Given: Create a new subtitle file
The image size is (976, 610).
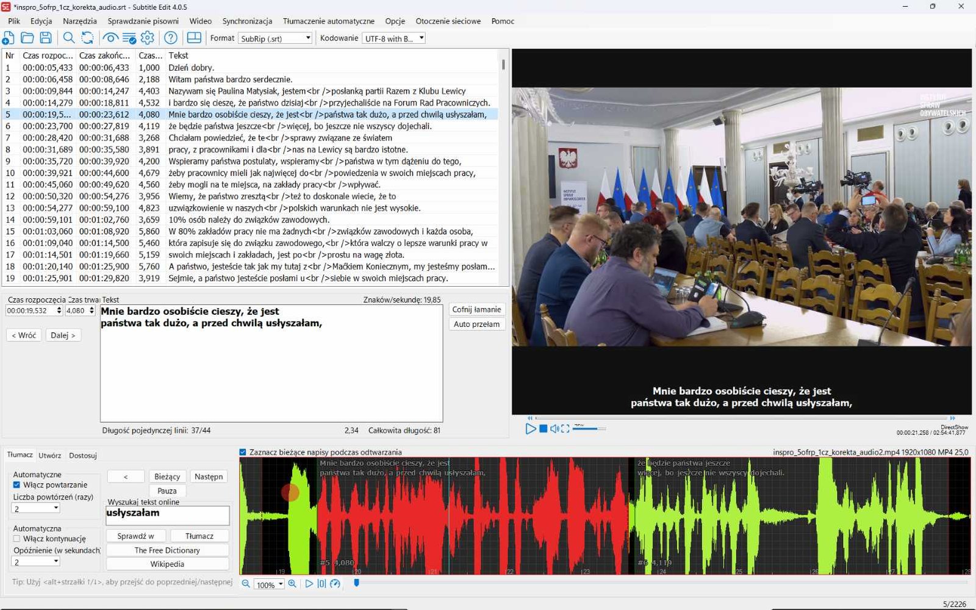Looking at the screenshot, I should pos(9,38).
